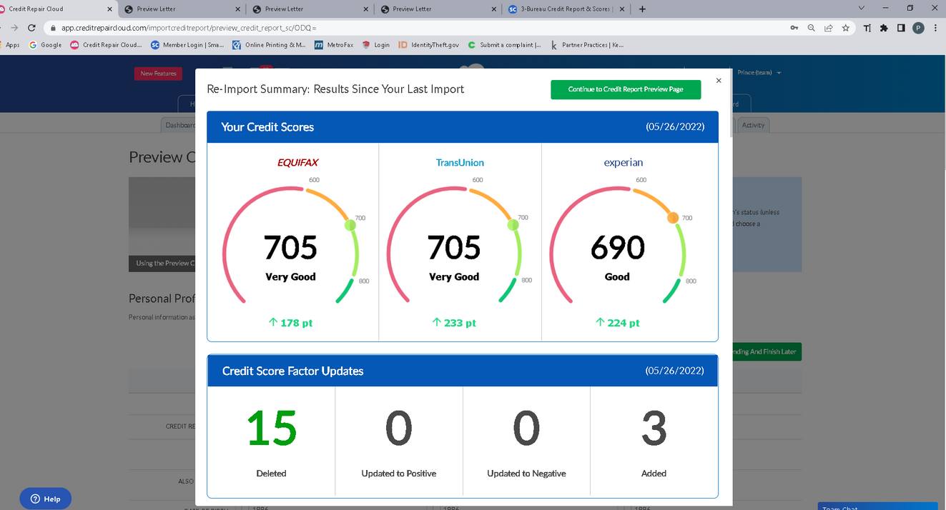Open the Credit Repair Cloud bookmark
The height and width of the screenshot is (510, 946).
coord(106,45)
